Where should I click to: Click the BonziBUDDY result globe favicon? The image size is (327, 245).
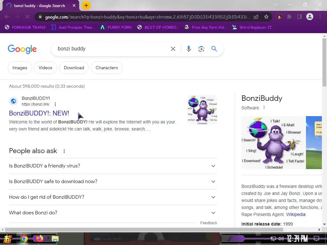pyautogui.click(x=13, y=101)
